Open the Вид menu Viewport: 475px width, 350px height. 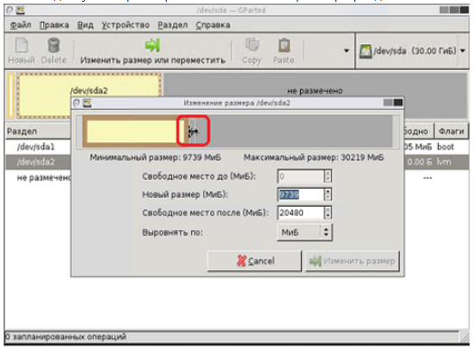[x=85, y=25]
